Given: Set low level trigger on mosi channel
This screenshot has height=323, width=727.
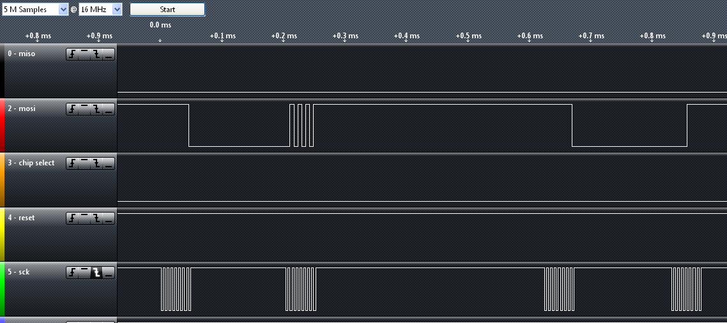Looking at the screenshot, I should tap(109, 109).
